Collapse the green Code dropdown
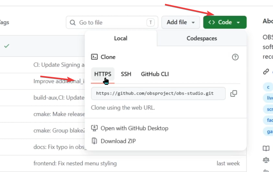The width and height of the screenshot is (273, 172). coord(225,22)
